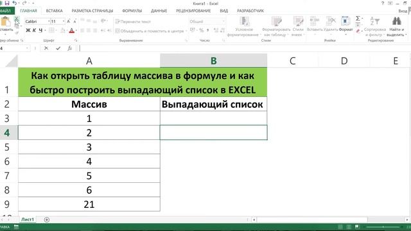
Task: Switch to the ВИД tab
Action: [x=224, y=11]
